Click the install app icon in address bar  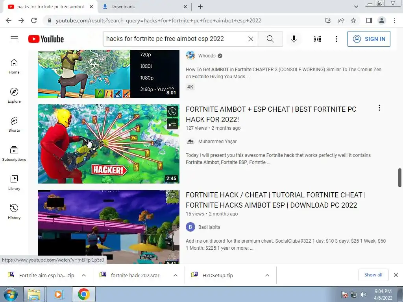[328, 20]
